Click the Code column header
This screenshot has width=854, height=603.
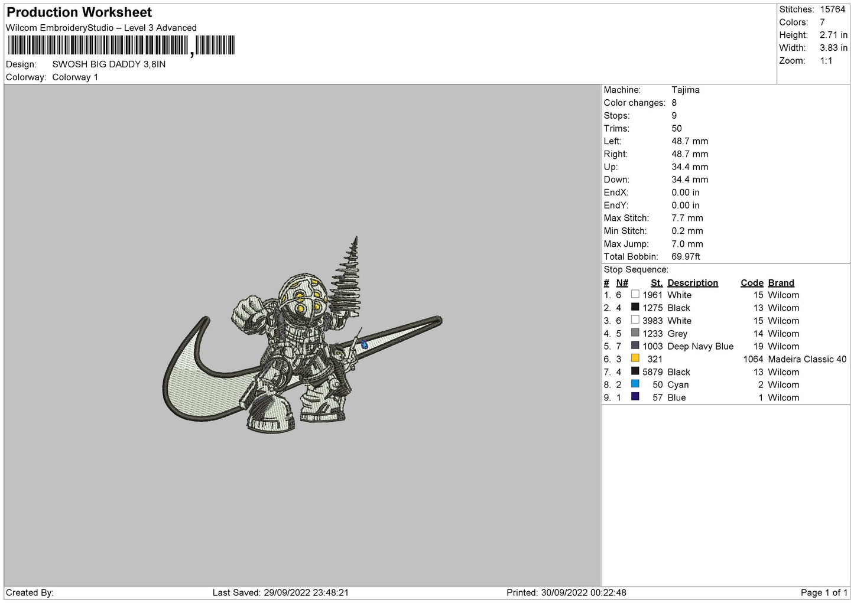(x=752, y=283)
